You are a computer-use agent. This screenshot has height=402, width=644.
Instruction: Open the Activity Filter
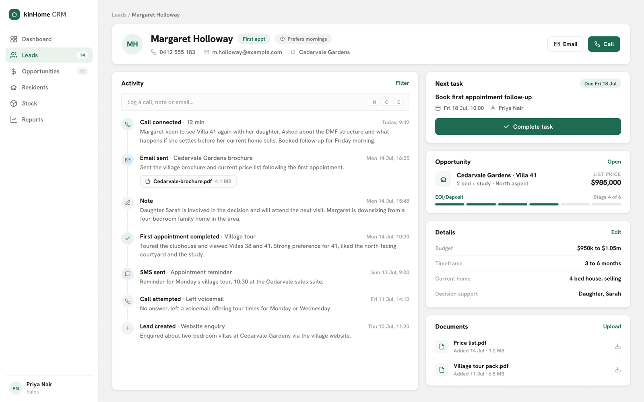click(x=402, y=83)
